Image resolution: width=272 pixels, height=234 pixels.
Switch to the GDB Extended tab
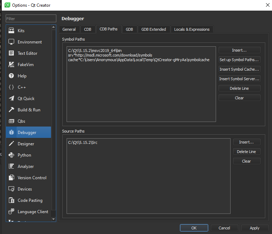(153, 29)
